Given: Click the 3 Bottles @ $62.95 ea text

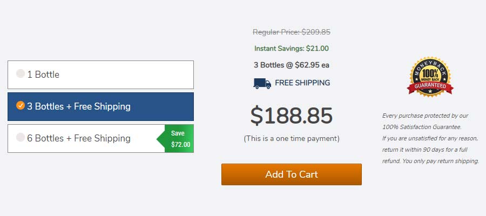Looking at the screenshot, I should tap(292, 65).
